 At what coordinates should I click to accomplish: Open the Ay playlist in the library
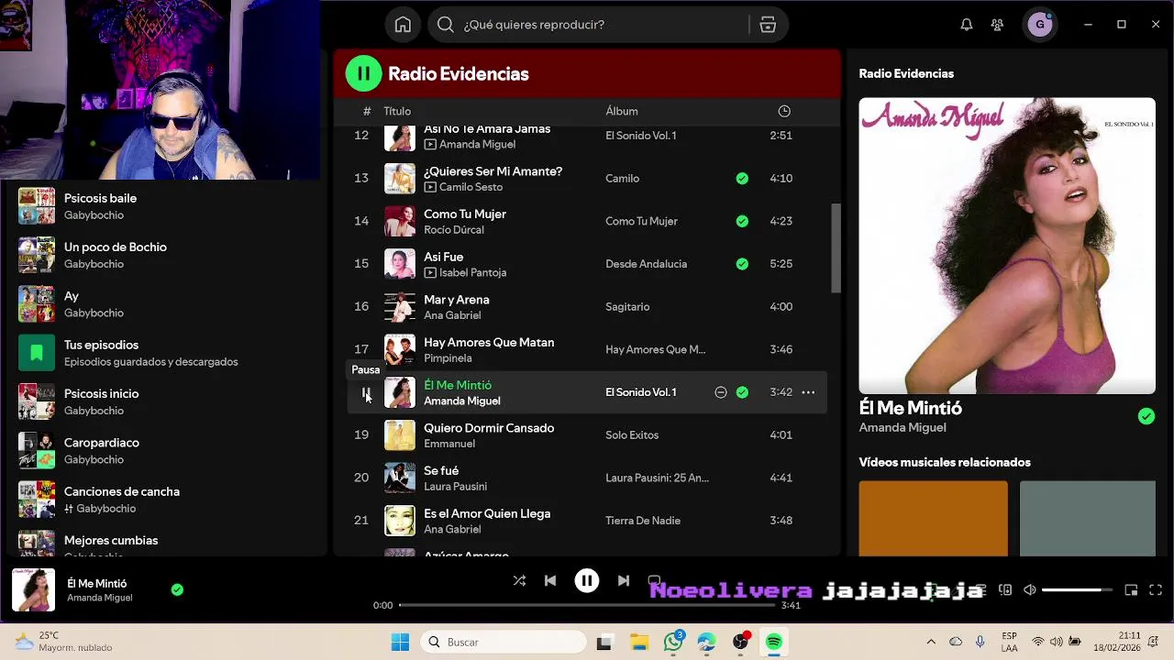(x=165, y=304)
